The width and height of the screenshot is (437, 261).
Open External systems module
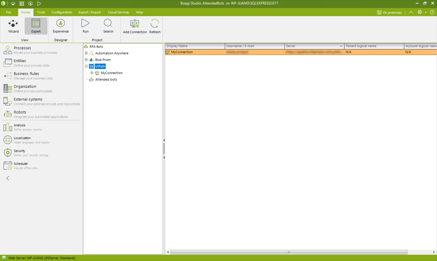[41, 101]
